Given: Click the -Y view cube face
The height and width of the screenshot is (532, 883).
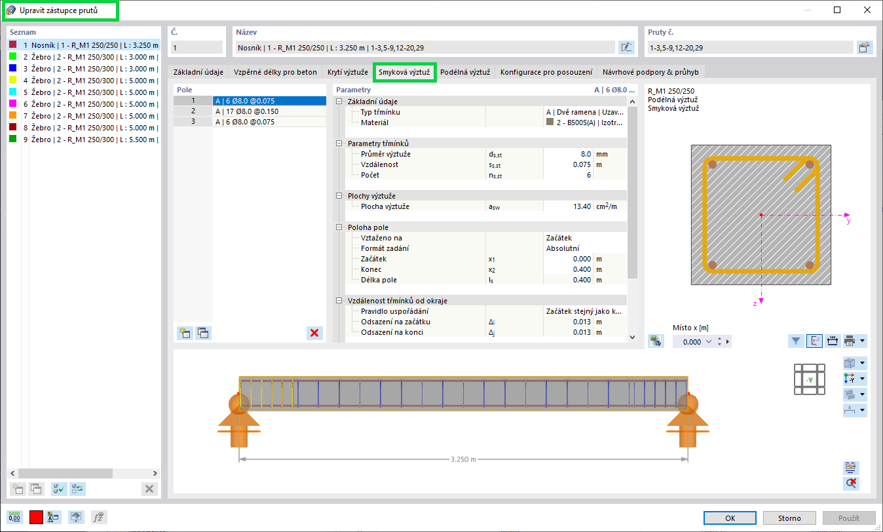Looking at the screenshot, I should tap(809, 379).
